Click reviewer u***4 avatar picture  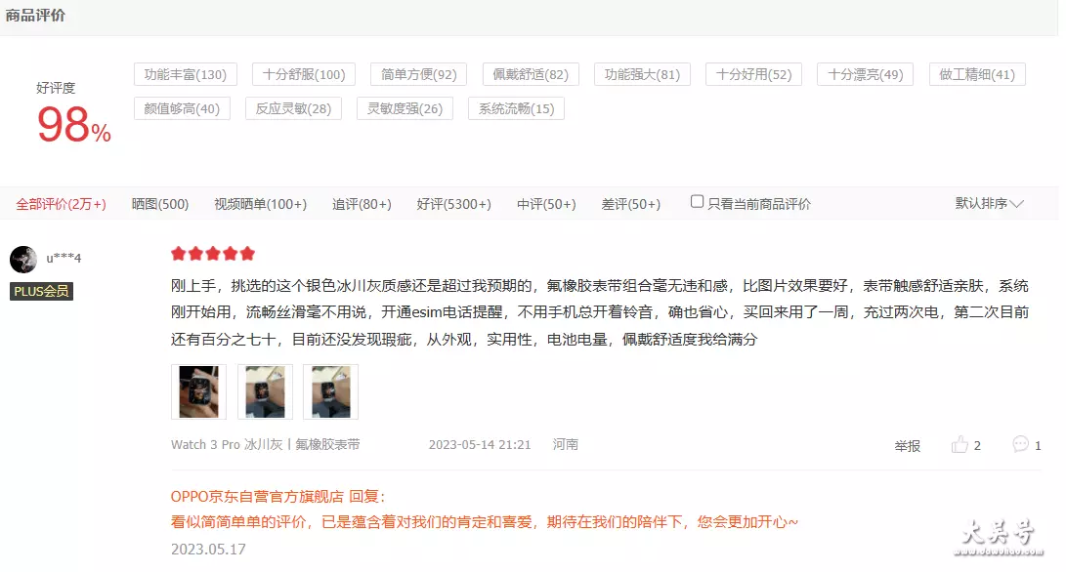coord(23,259)
